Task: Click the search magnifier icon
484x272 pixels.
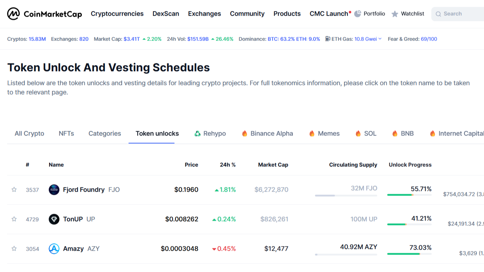Action: (x=438, y=14)
